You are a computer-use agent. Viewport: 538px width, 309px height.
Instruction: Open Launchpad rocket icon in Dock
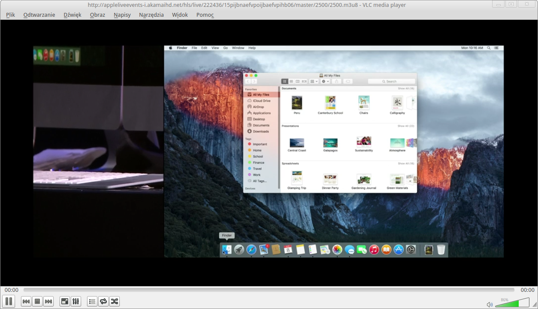point(239,249)
